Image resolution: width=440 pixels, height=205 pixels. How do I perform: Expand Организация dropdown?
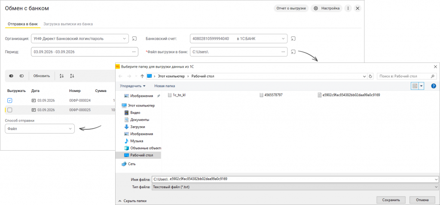click(125, 39)
